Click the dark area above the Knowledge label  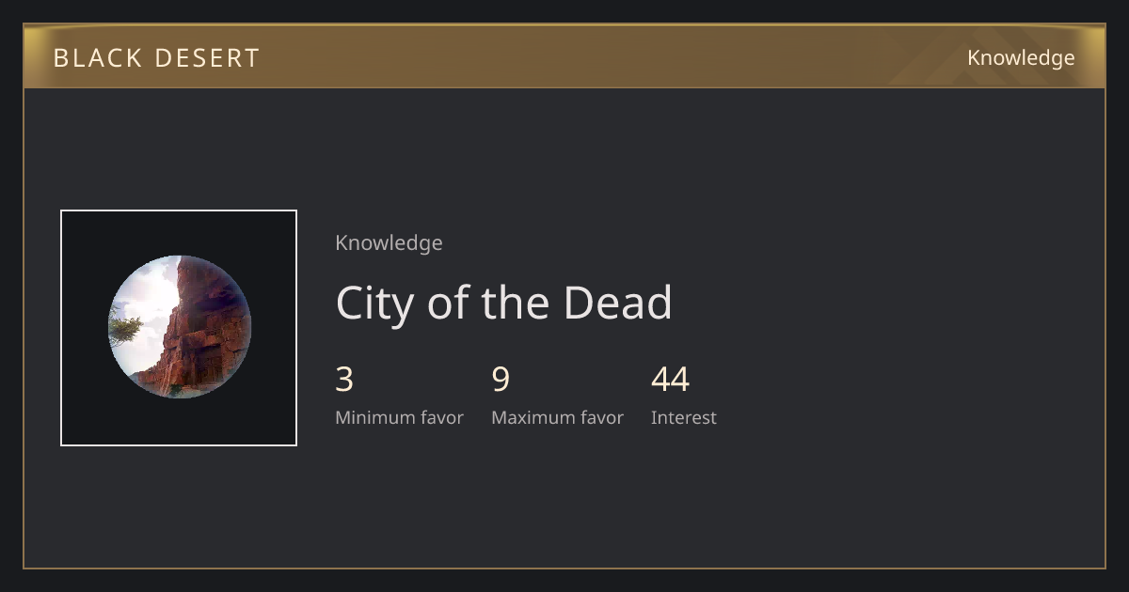(x=389, y=160)
